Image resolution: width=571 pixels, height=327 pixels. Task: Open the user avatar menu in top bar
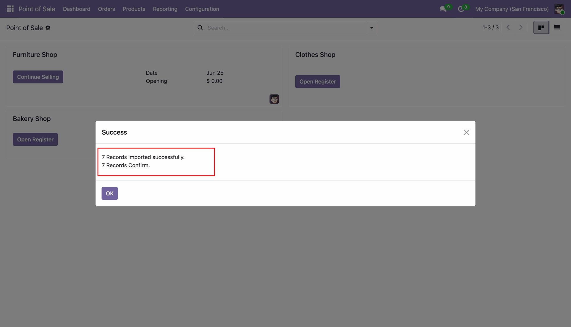[x=559, y=9]
